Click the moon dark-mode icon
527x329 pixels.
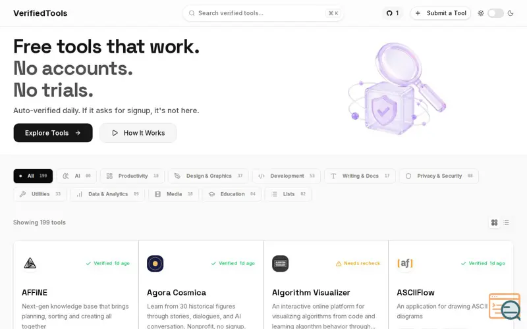[511, 13]
